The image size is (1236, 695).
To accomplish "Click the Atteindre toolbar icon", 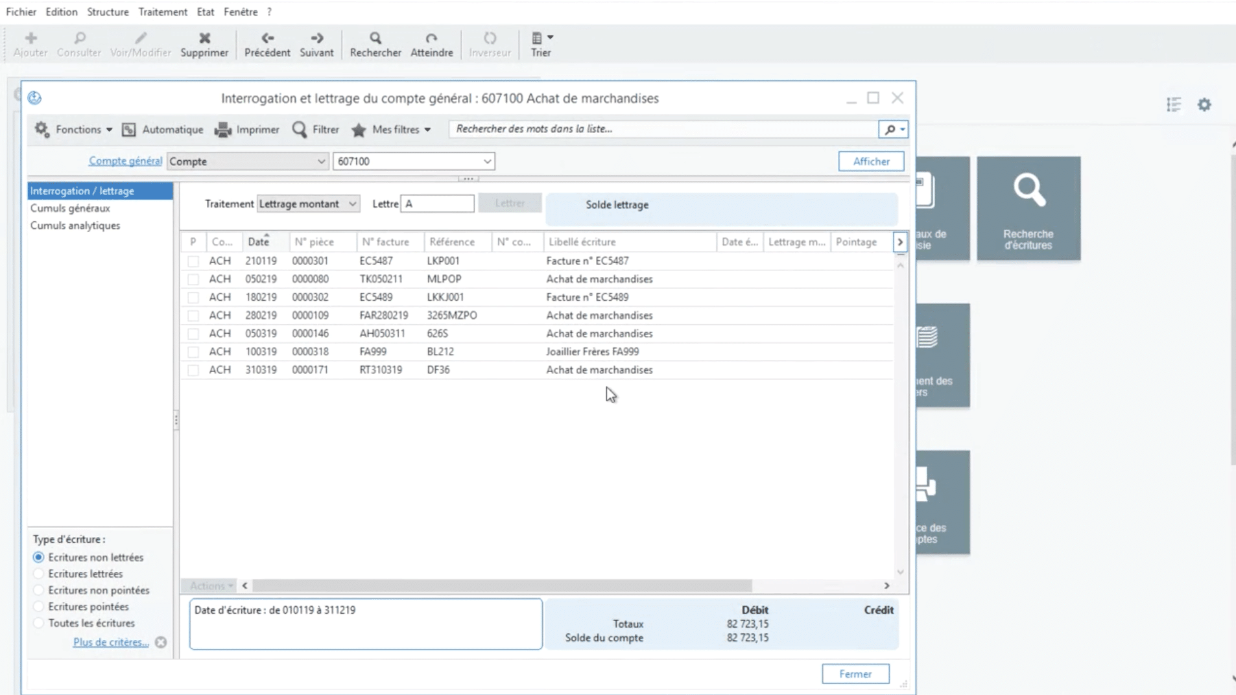I will (x=431, y=39).
